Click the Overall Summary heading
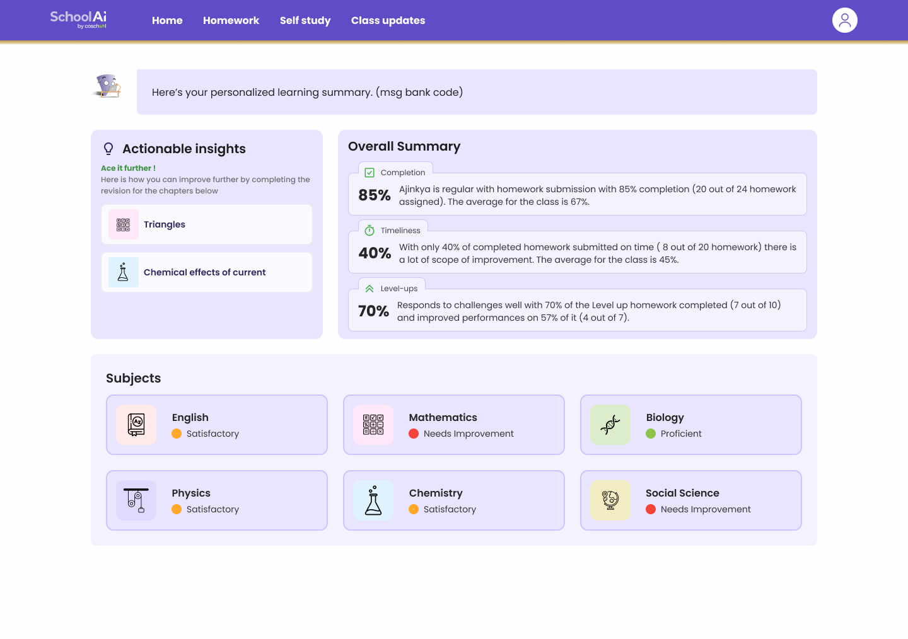 [404, 146]
